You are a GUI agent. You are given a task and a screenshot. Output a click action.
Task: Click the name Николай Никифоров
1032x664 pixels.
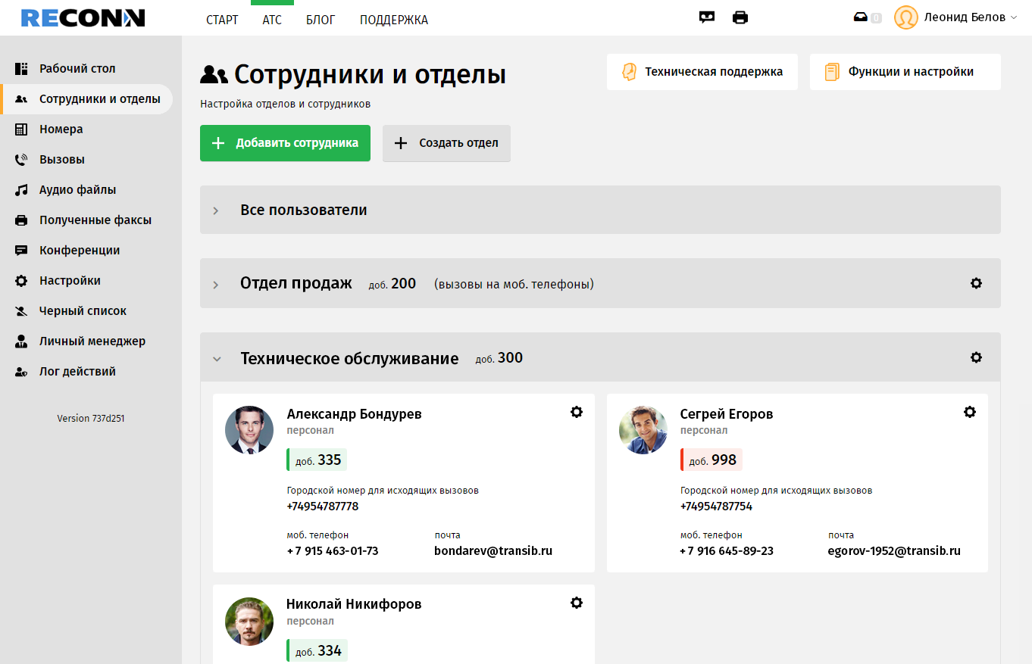pyautogui.click(x=354, y=604)
